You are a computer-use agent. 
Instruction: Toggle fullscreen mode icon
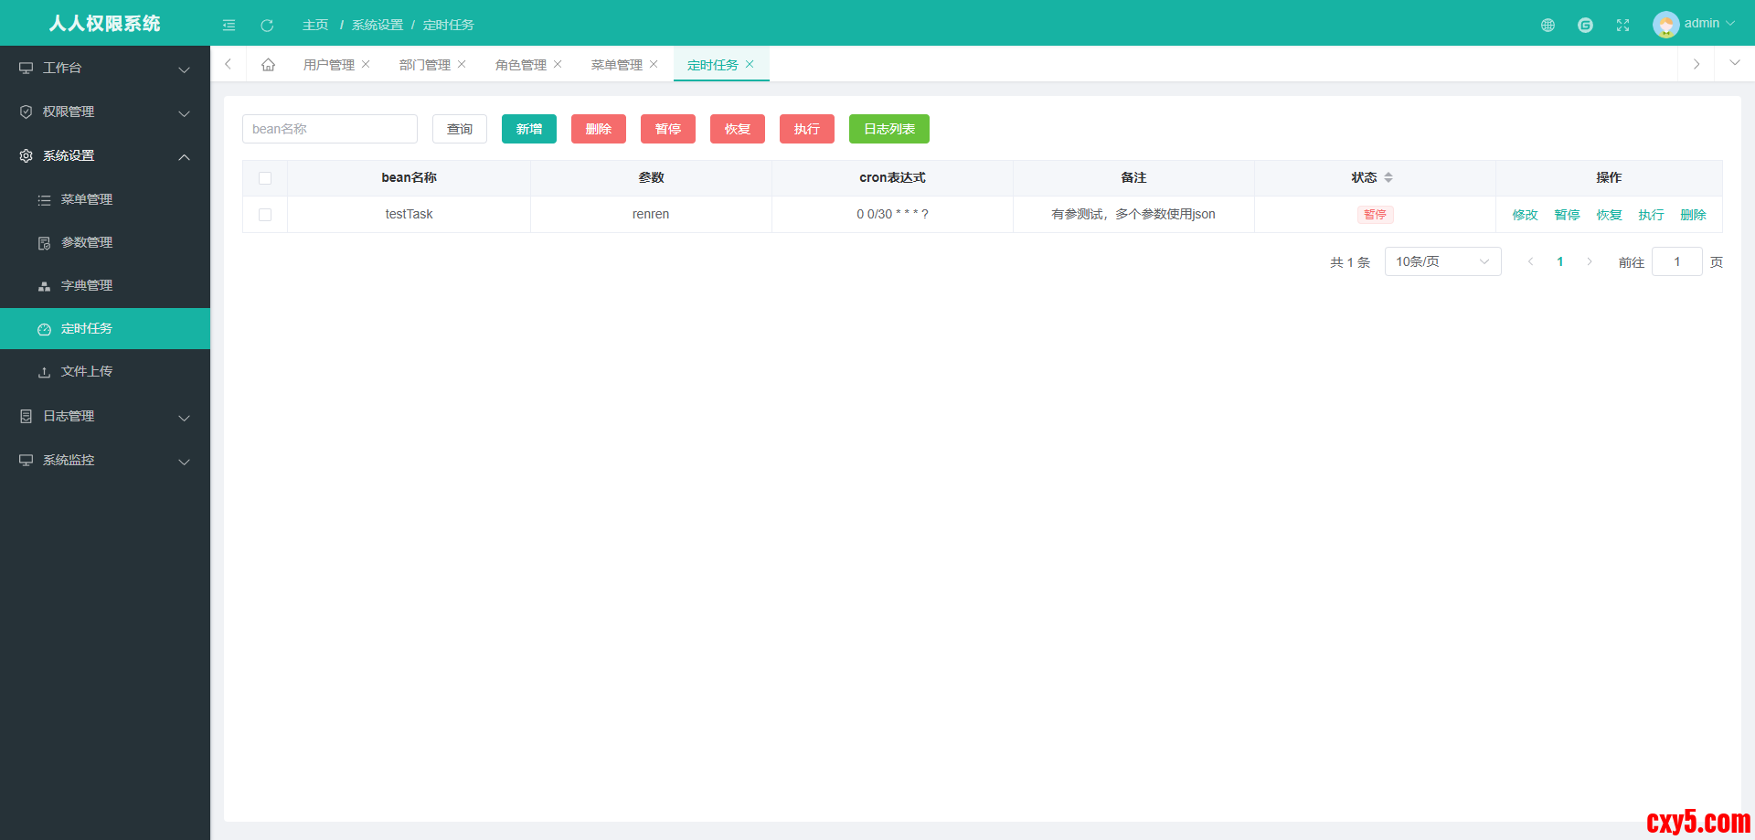(x=1622, y=25)
